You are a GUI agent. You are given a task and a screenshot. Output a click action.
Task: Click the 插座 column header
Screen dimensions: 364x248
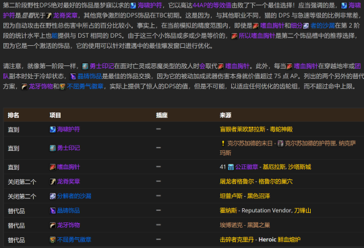162,115
